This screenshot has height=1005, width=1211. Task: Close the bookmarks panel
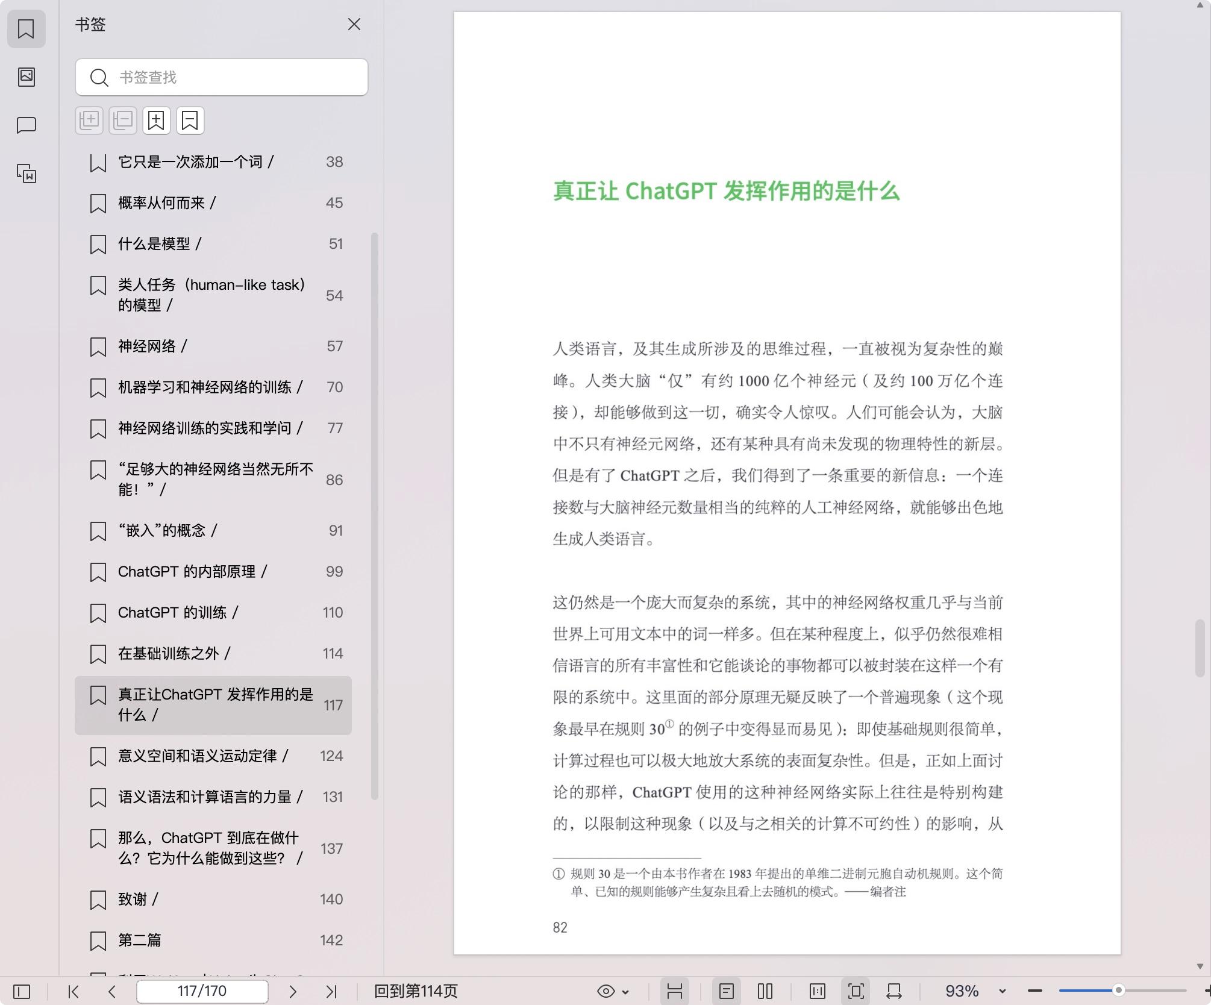coord(354,24)
